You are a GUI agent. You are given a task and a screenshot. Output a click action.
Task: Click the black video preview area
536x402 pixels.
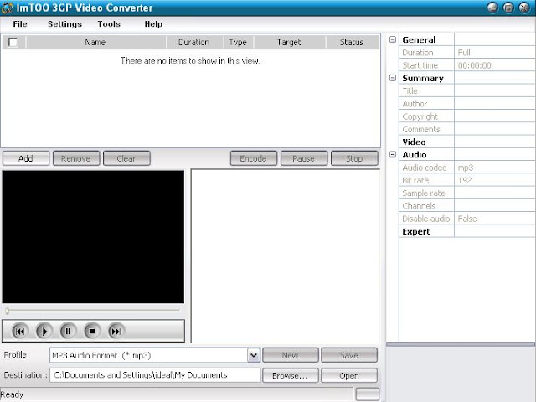pyautogui.click(x=93, y=236)
